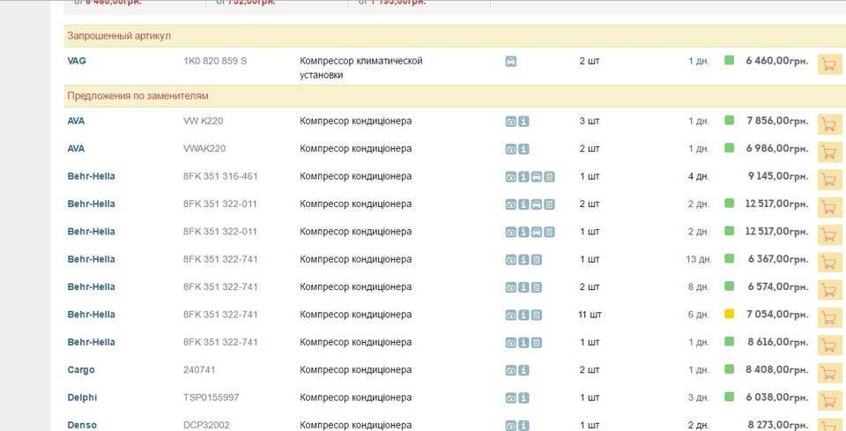
Task: Add AVA VWAK220 compressor to cart
Action: pos(829,152)
